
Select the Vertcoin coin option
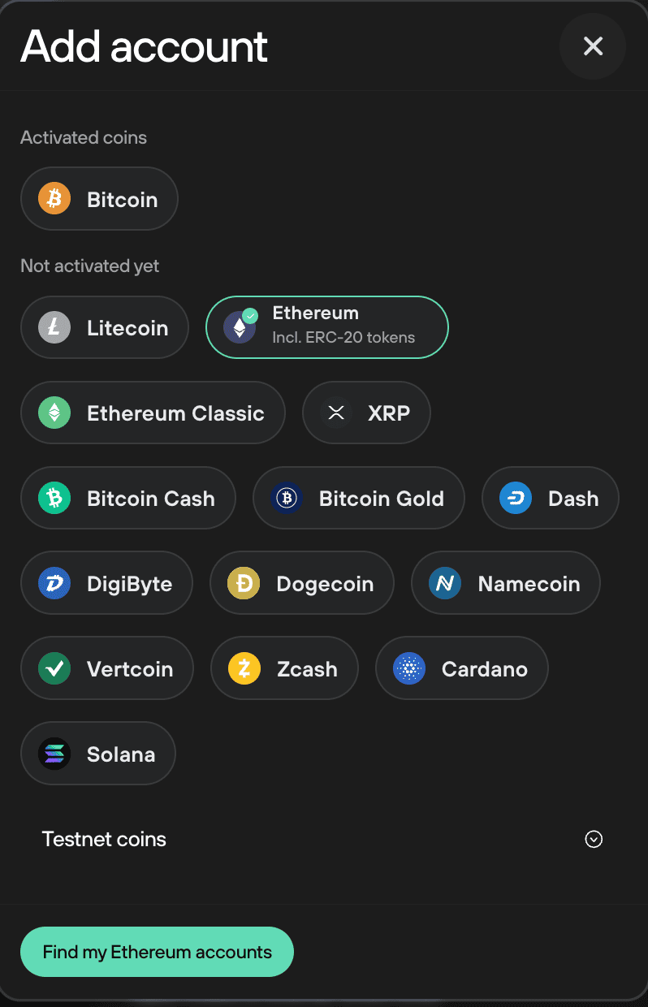[107, 668]
